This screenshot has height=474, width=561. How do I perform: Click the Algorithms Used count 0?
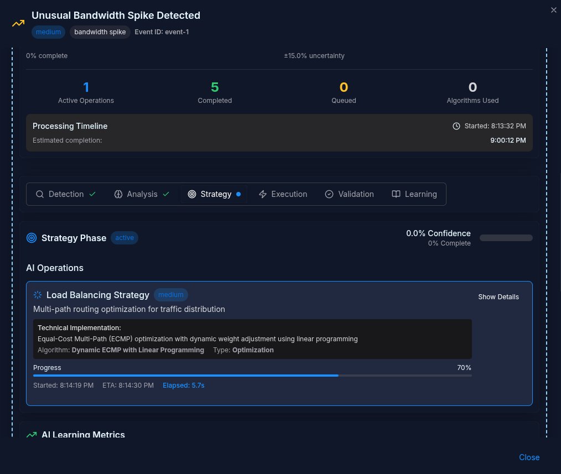point(472,87)
